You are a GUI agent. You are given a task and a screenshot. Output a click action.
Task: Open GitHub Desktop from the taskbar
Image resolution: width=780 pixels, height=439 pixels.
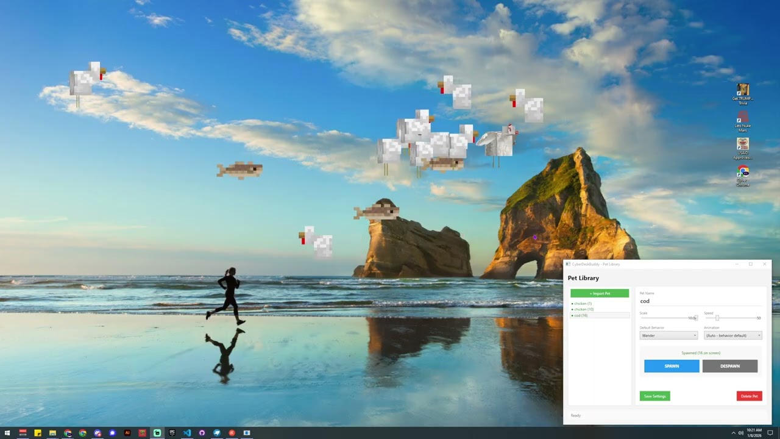(x=202, y=433)
